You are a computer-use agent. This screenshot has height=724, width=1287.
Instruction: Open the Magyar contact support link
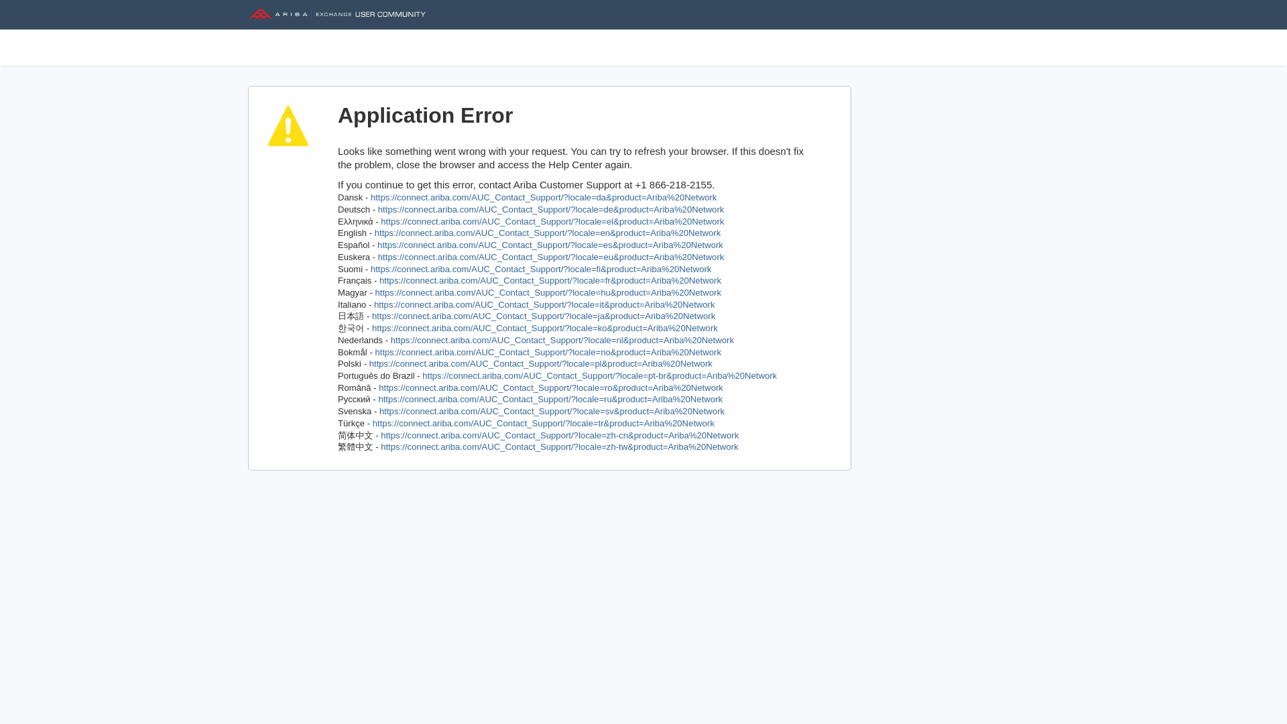pos(548,293)
